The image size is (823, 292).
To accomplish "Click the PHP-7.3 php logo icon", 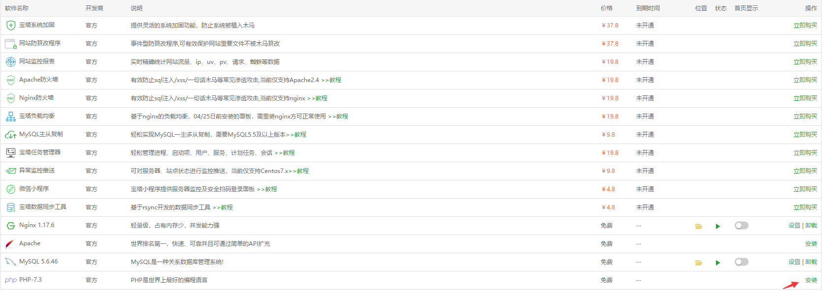I will pos(10,280).
